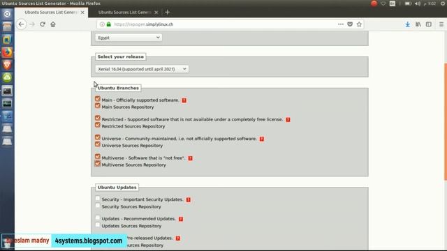Switch to first Ubuntu Sources List tab
This screenshot has width=447, height=251.
pos(51,13)
